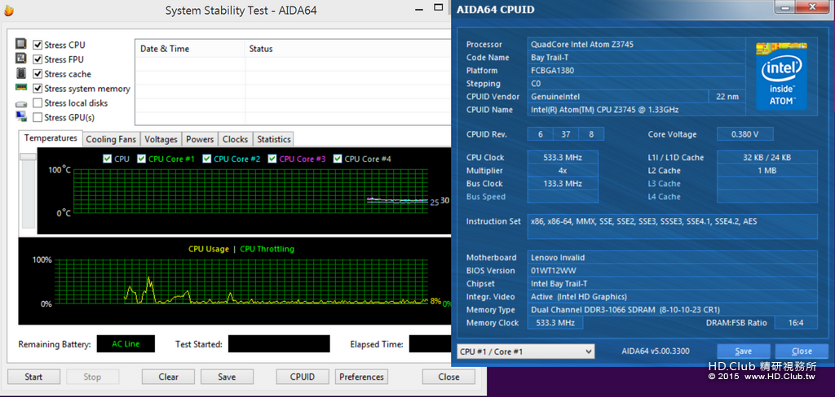Click the Elapsed Time field
This screenshot has height=397, width=835.
point(431,344)
